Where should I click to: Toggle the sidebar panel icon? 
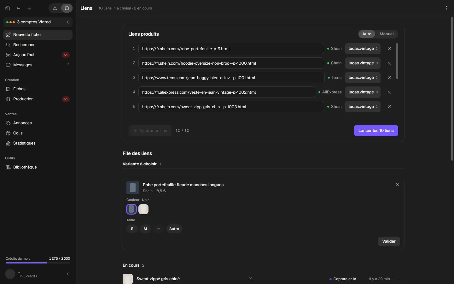tap(8, 9)
